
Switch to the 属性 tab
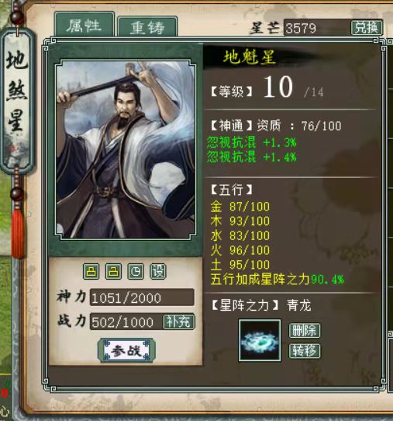[x=84, y=25]
